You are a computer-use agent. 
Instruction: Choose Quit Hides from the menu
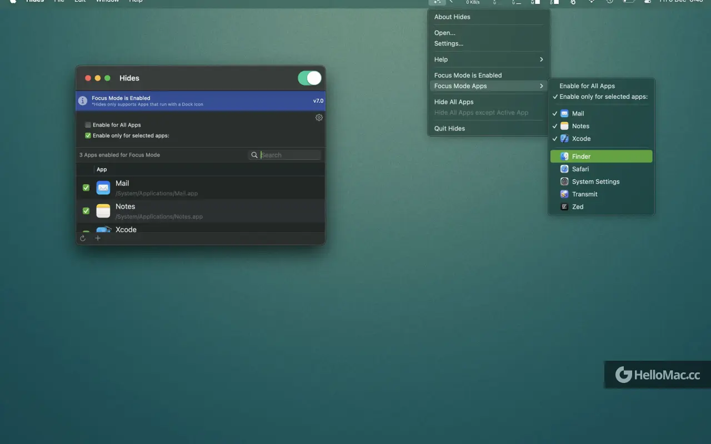tap(489, 128)
